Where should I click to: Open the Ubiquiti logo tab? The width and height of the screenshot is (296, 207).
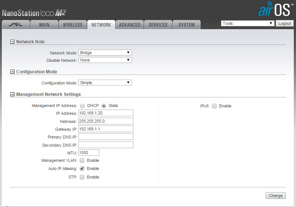[x=16, y=24]
